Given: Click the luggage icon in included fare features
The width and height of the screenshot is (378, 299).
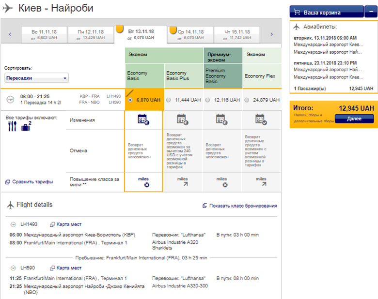Looking at the screenshot, I should (26, 127).
